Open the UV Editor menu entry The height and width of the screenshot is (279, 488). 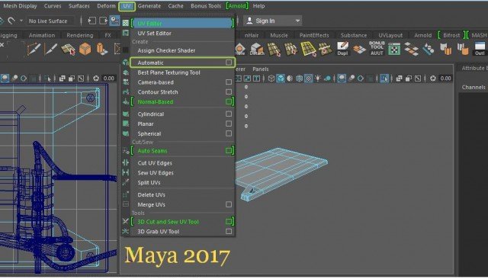click(x=182, y=24)
